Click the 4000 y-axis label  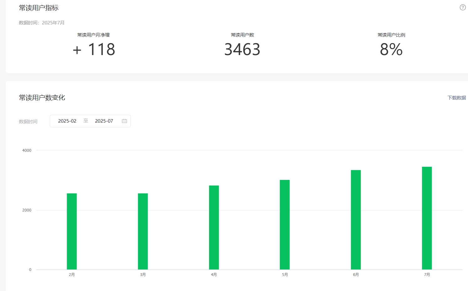tap(27, 151)
